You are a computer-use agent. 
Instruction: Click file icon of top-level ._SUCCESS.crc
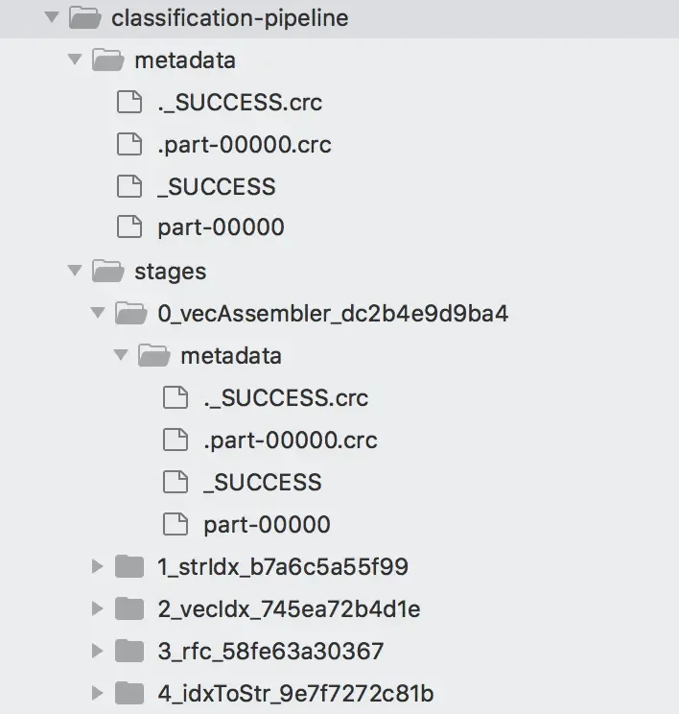click(x=129, y=102)
